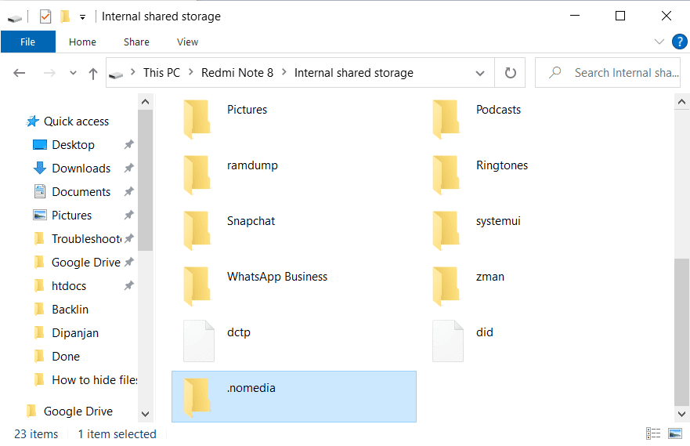Expand the address bar history dropdown
690x446 pixels.
point(480,73)
